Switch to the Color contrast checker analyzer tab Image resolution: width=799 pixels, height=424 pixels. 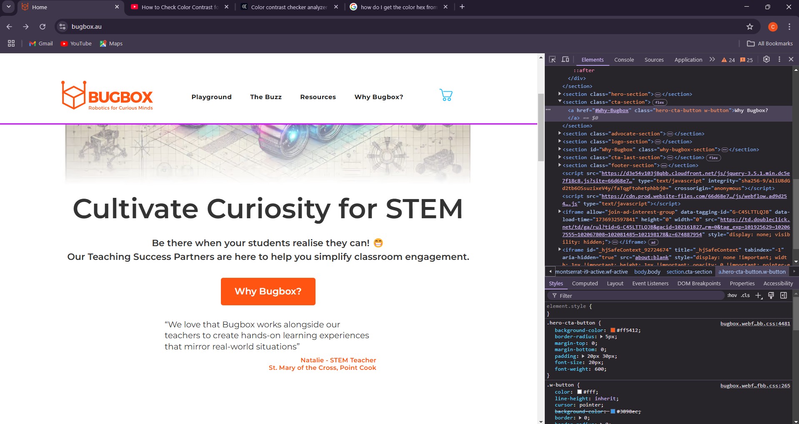coord(289,7)
